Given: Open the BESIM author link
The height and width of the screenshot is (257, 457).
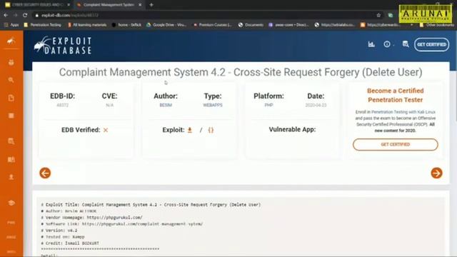Looking at the screenshot, I should coord(166,105).
